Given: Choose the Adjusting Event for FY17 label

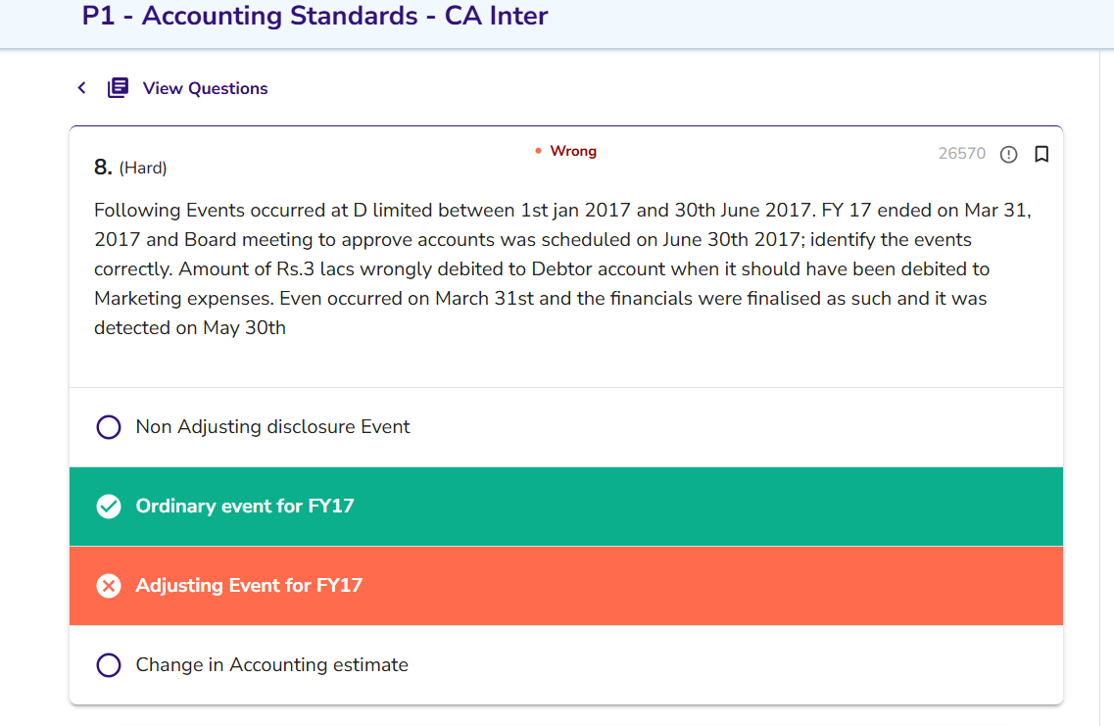Looking at the screenshot, I should coord(249,586).
